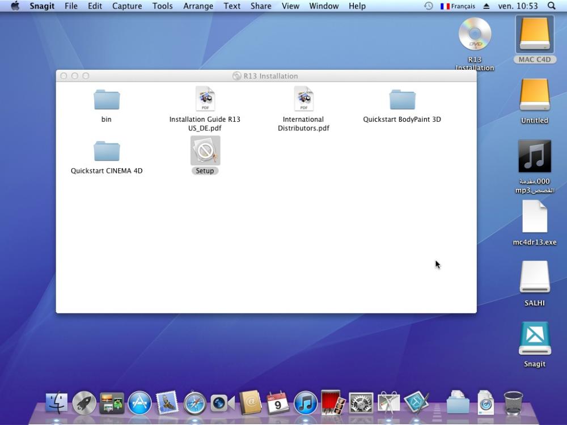Open Mission Control from the Dock
This screenshot has height=425, width=567.
[x=112, y=402]
